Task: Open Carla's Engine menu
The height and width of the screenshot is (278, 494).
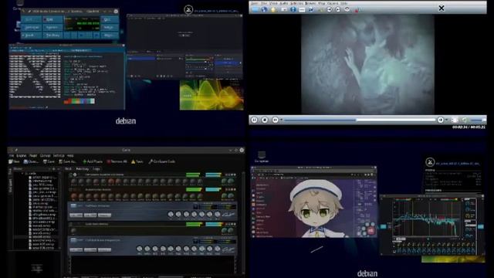Action: coord(22,155)
